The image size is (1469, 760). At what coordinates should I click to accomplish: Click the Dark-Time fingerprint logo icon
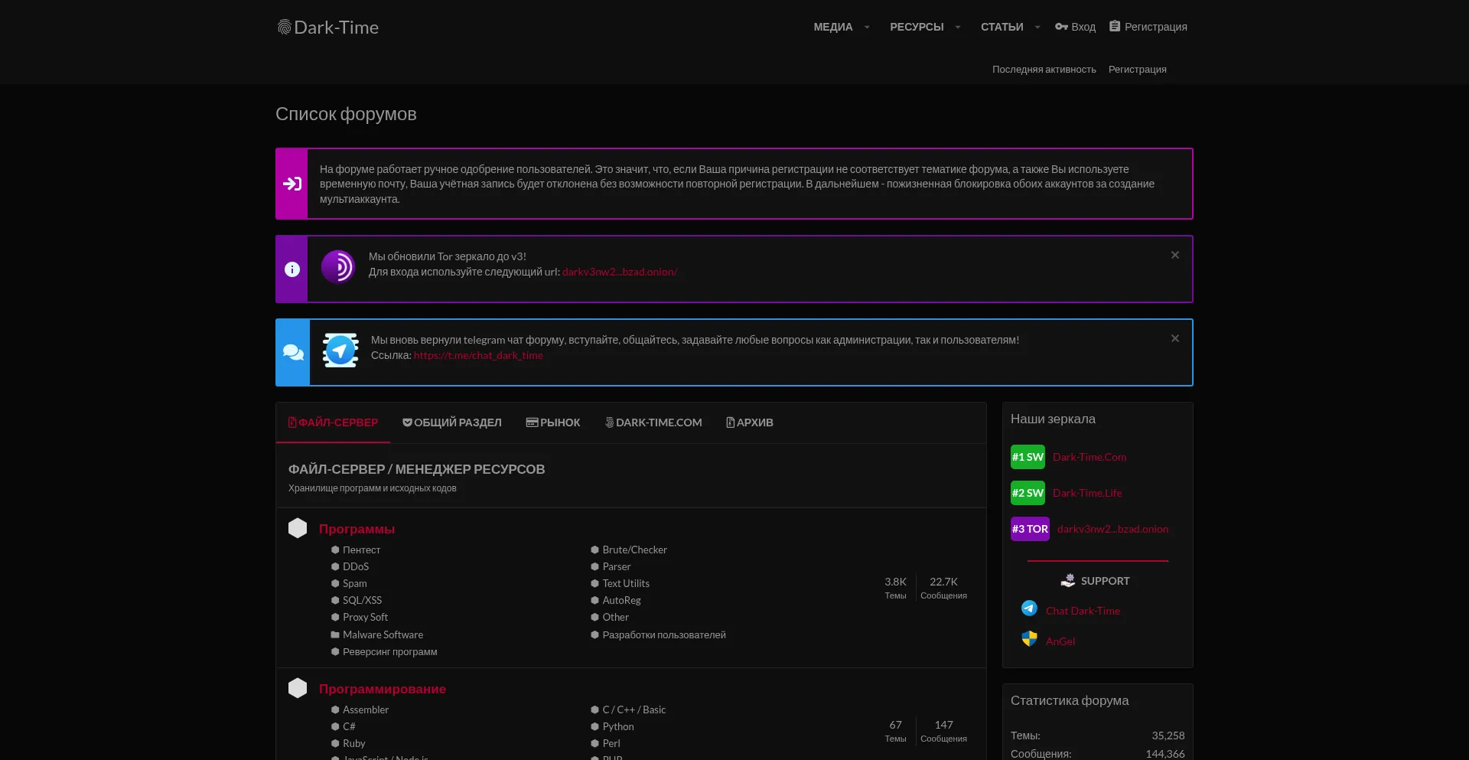pyautogui.click(x=284, y=28)
